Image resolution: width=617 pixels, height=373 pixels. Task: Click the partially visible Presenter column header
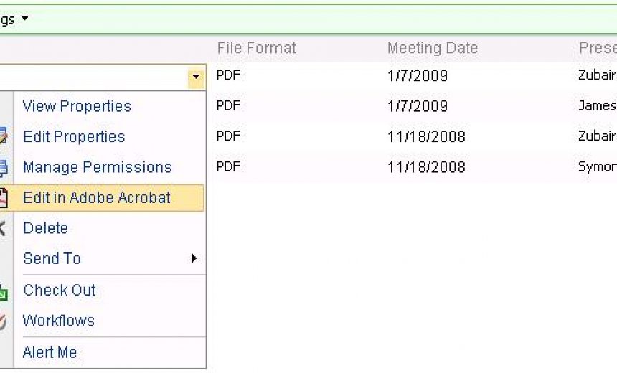pyautogui.click(x=597, y=48)
